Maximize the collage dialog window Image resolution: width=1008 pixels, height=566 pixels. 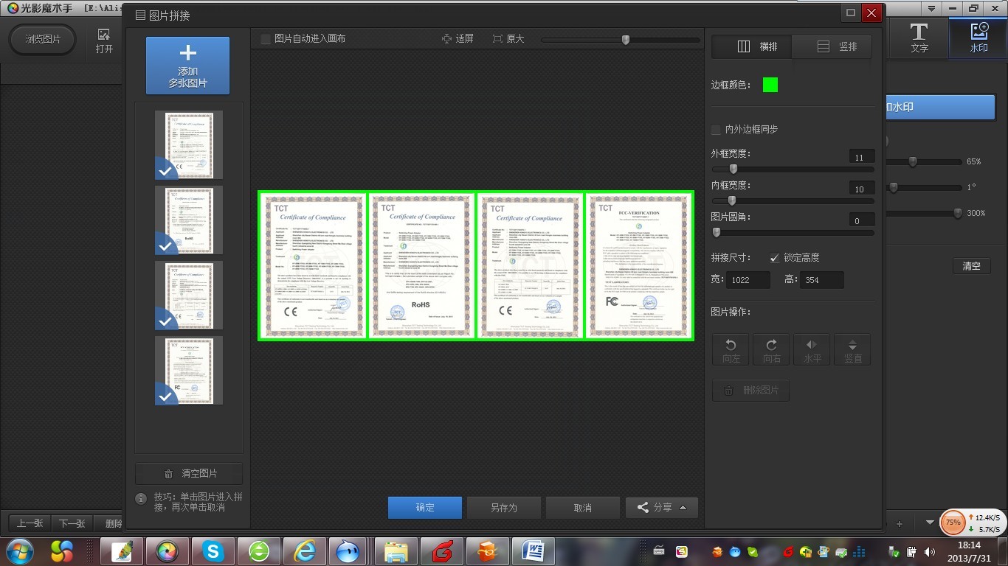[x=851, y=13]
